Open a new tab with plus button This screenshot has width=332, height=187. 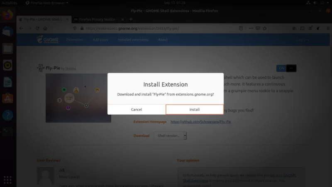(131, 19)
